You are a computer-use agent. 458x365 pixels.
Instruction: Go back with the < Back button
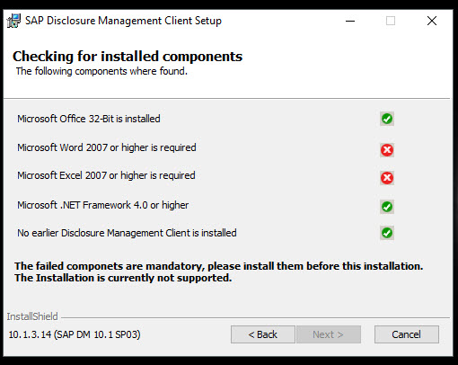[x=263, y=334]
